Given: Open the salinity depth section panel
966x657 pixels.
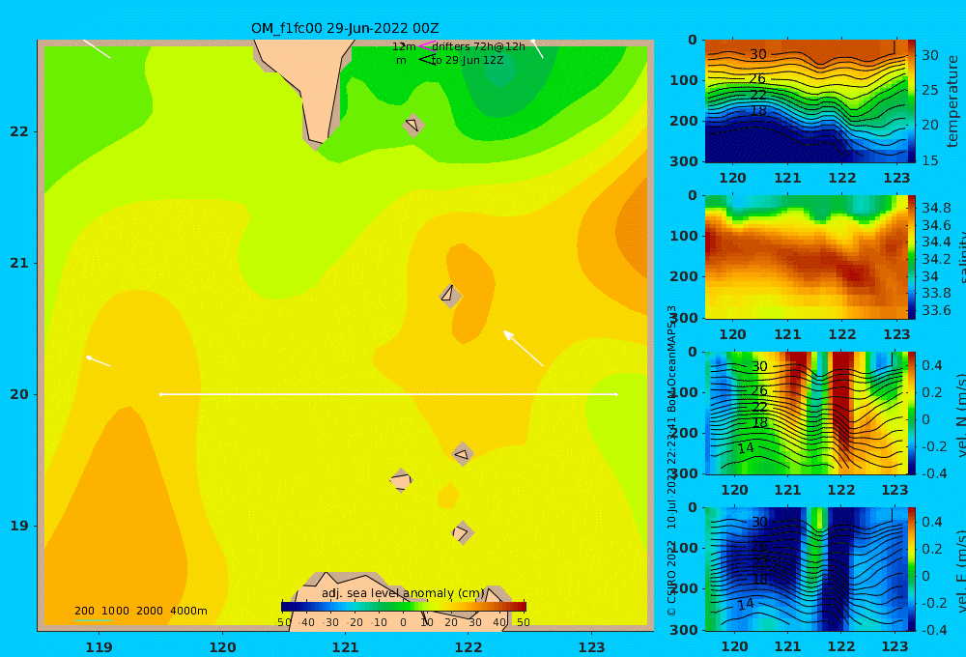Looking at the screenshot, I should (x=806, y=257).
